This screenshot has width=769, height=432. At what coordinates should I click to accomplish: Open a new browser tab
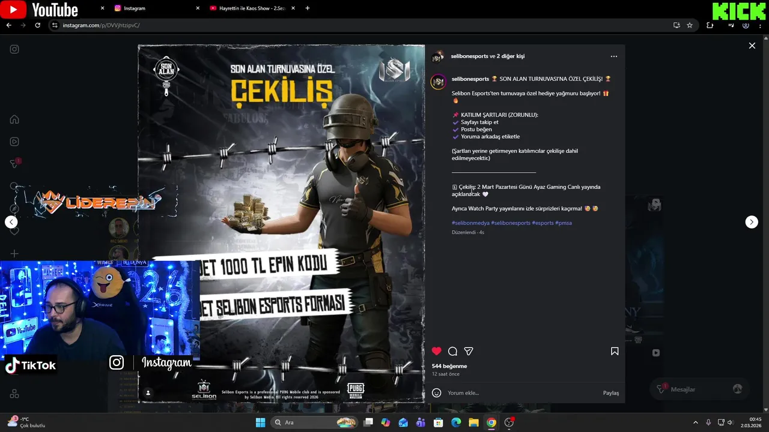click(x=308, y=8)
